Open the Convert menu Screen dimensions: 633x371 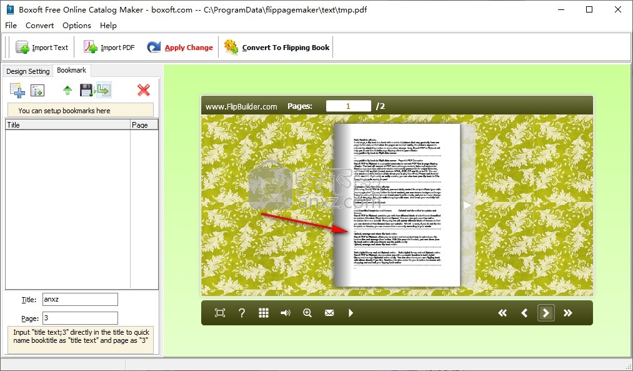tap(39, 26)
